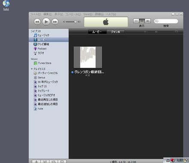Screen dimensions: 189x163
Task: Open the トップレート smart playlist
Action: [42, 91]
